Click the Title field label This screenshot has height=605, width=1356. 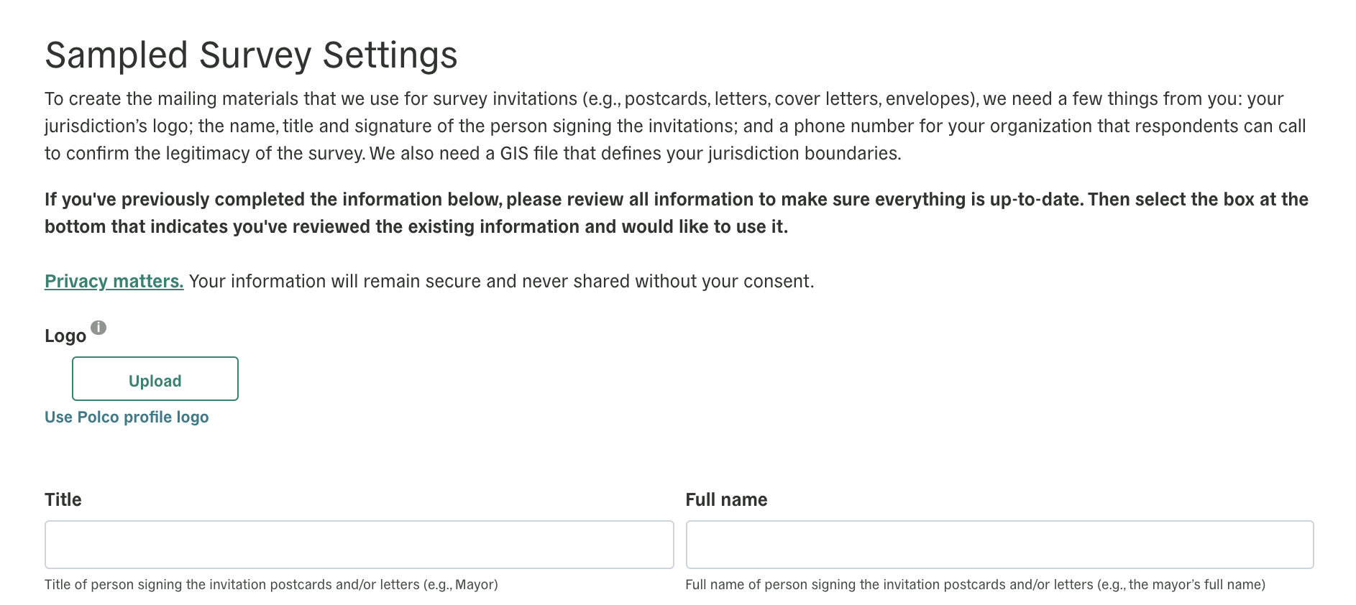pyautogui.click(x=63, y=500)
